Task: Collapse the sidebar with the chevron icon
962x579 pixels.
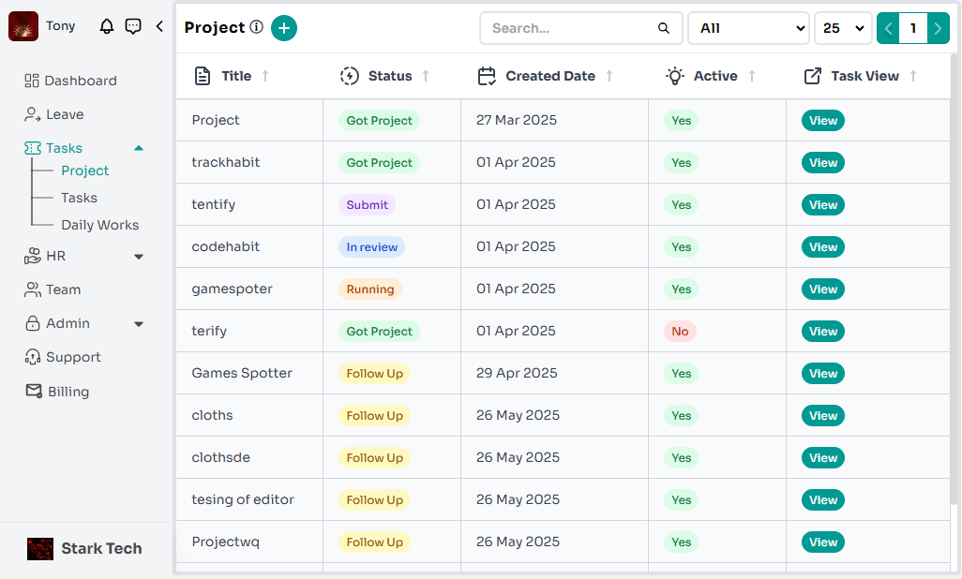Action: (158, 26)
